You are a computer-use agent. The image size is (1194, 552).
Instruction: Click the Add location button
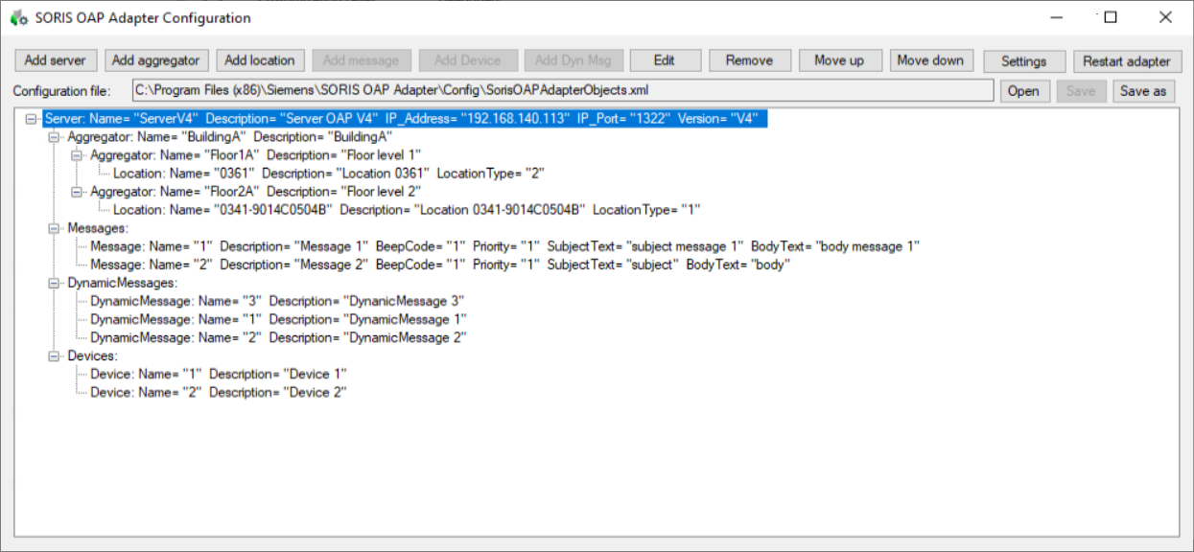click(x=260, y=59)
